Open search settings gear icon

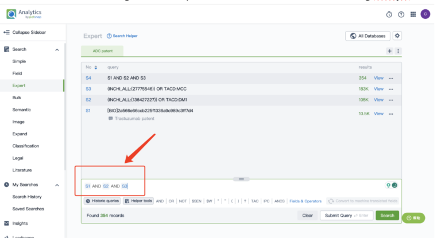click(397, 36)
